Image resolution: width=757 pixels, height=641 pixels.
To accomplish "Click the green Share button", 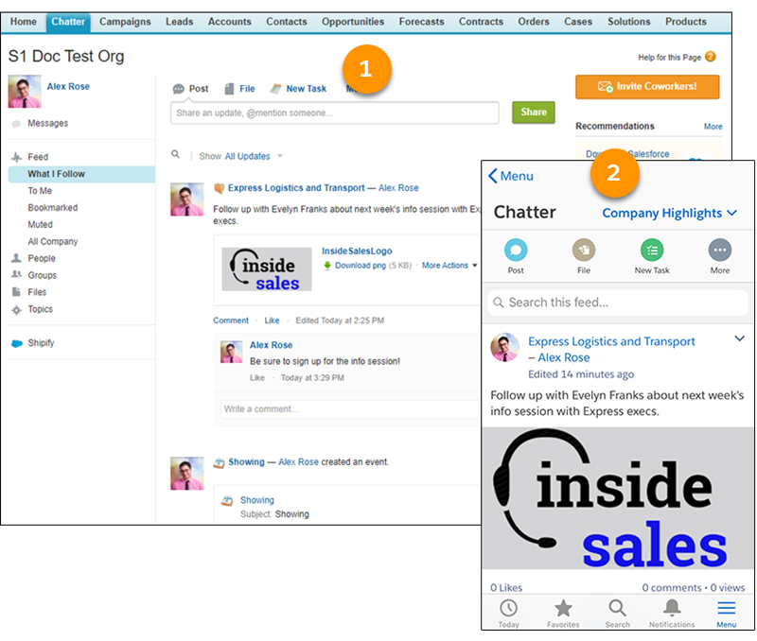I will pos(534,112).
